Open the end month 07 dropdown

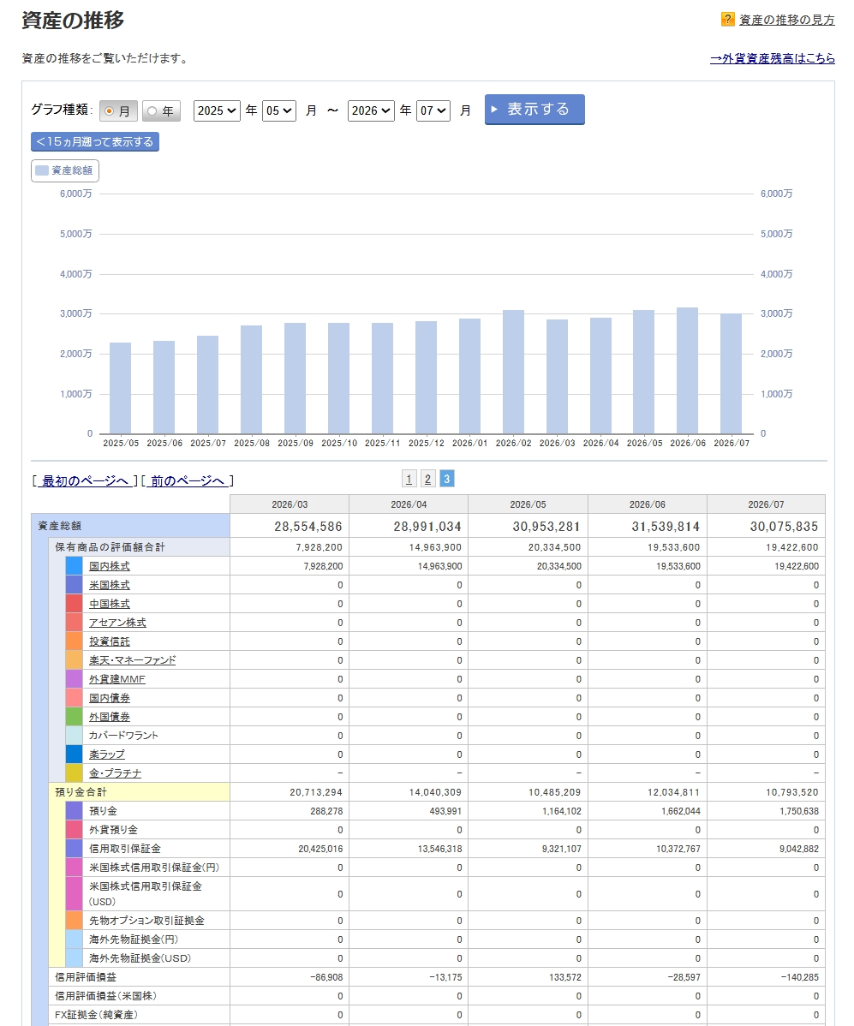pyautogui.click(x=433, y=110)
